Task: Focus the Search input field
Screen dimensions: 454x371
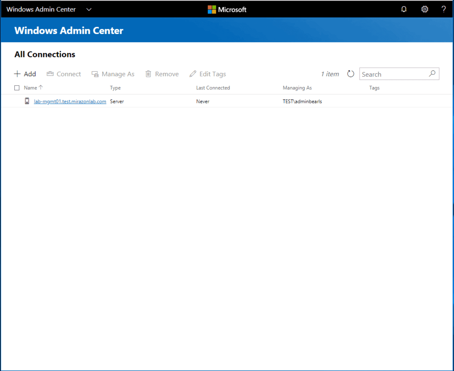Action: tap(394, 74)
